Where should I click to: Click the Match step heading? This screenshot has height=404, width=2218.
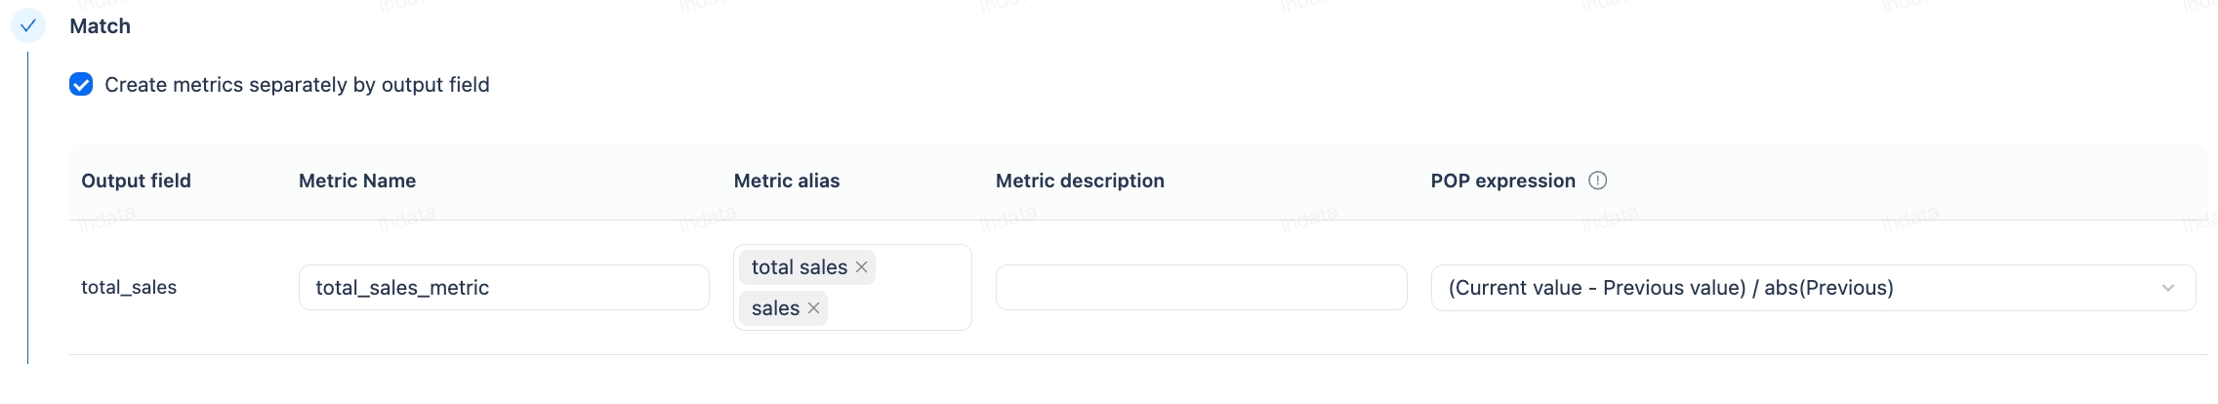point(100,26)
